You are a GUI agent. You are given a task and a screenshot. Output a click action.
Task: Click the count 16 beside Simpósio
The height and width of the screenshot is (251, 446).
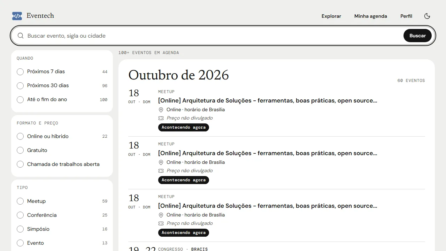pyautogui.click(x=105, y=229)
